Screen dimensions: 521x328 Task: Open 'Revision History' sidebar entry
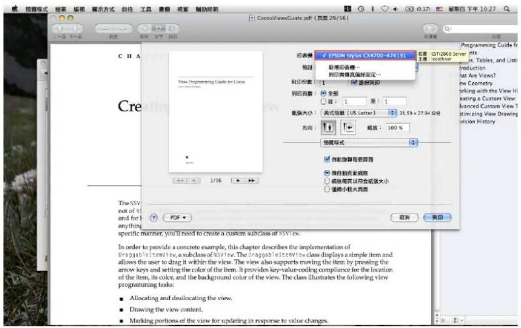477,121
